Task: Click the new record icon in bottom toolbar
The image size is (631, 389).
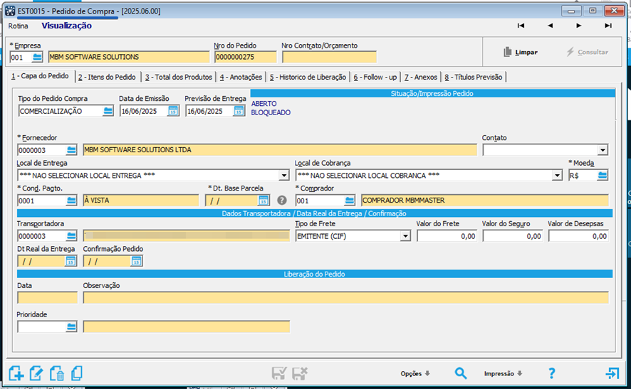Action: tap(16, 373)
